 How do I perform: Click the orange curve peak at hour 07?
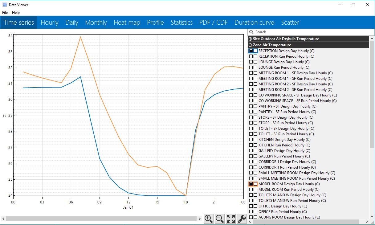80,37
